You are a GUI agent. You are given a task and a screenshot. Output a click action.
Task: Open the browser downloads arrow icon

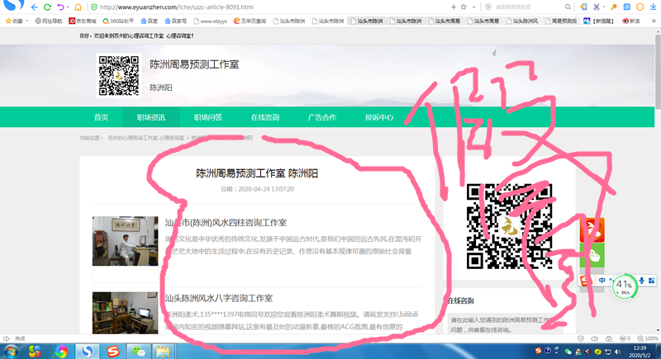pyautogui.click(x=654, y=7)
